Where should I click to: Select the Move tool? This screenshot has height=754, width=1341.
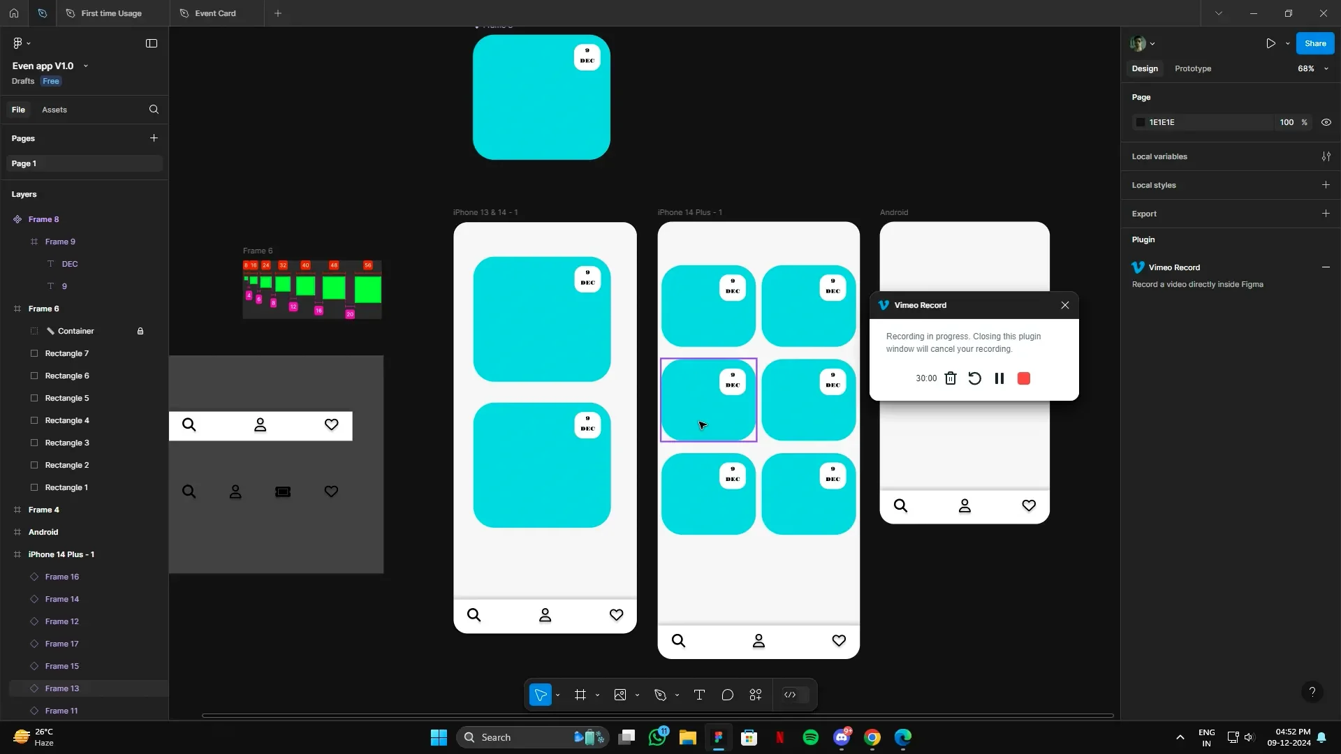(x=541, y=695)
